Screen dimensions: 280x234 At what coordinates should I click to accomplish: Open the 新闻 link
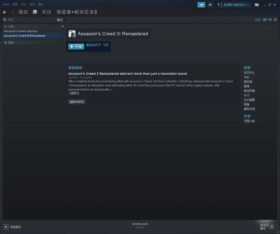click(247, 86)
